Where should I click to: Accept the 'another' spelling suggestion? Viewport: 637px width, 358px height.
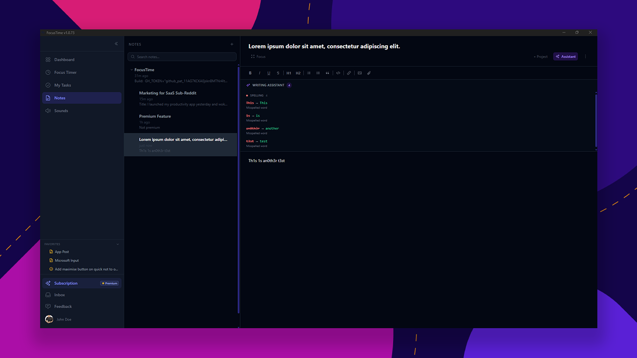(272, 129)
